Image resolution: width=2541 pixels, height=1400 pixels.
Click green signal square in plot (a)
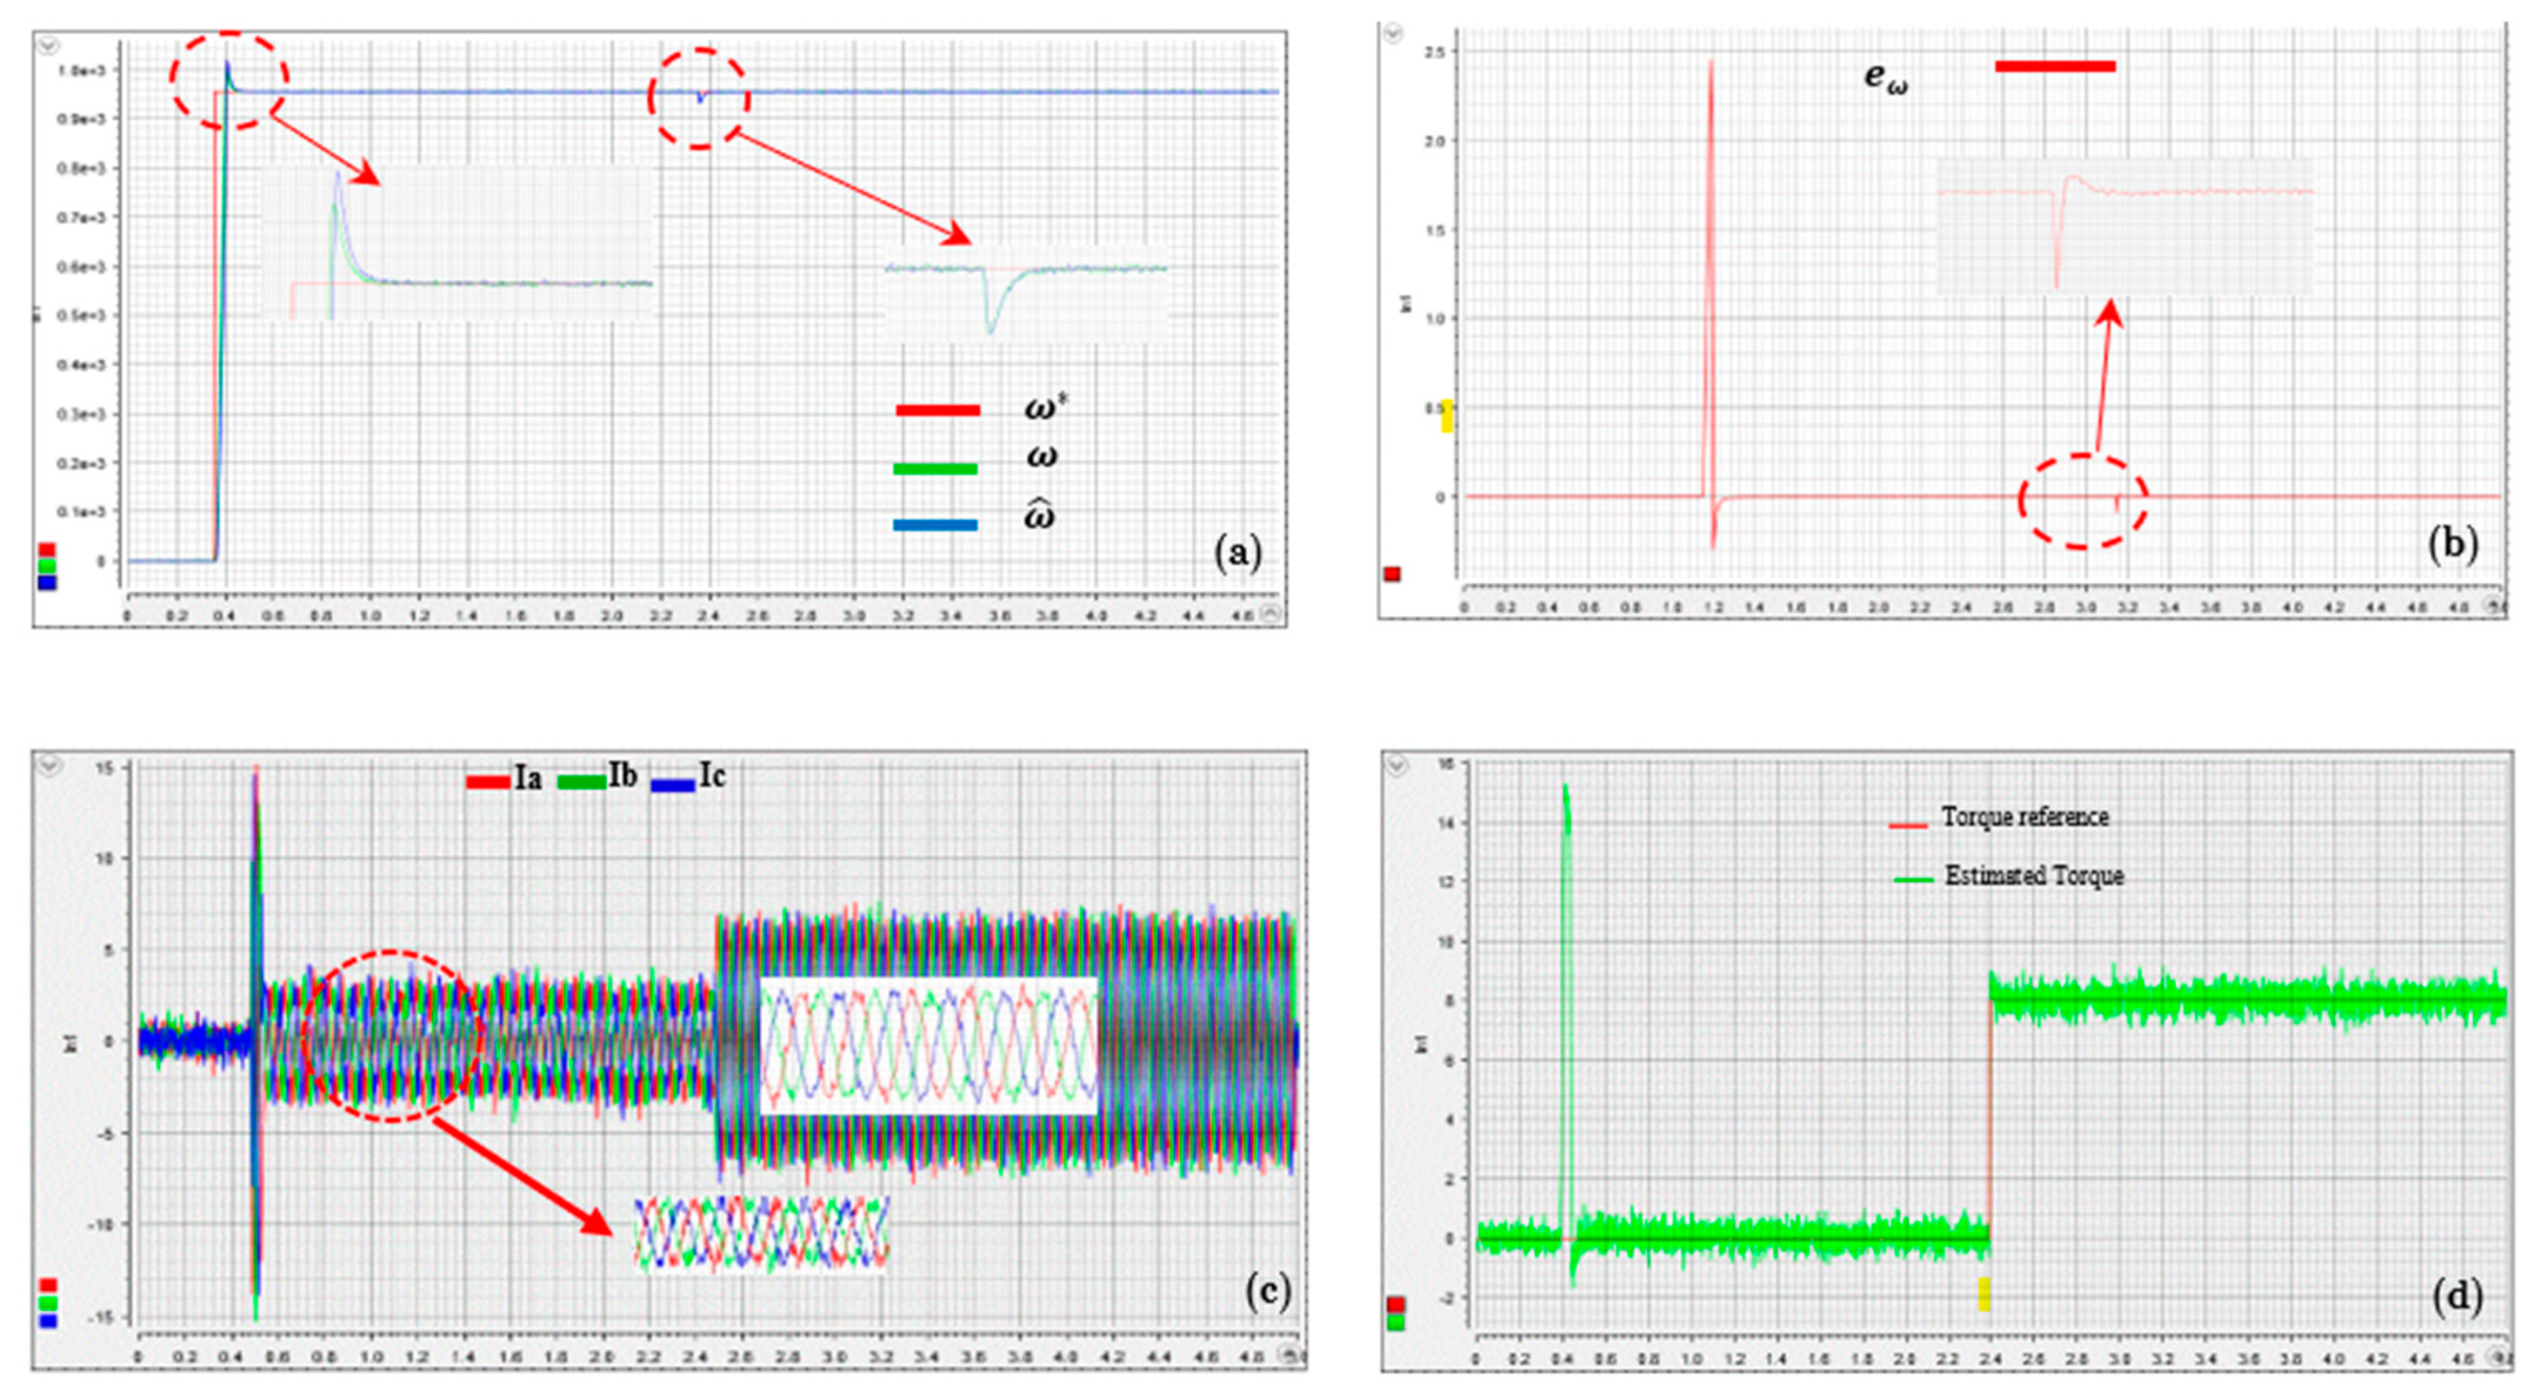click(x=47, y=565)
